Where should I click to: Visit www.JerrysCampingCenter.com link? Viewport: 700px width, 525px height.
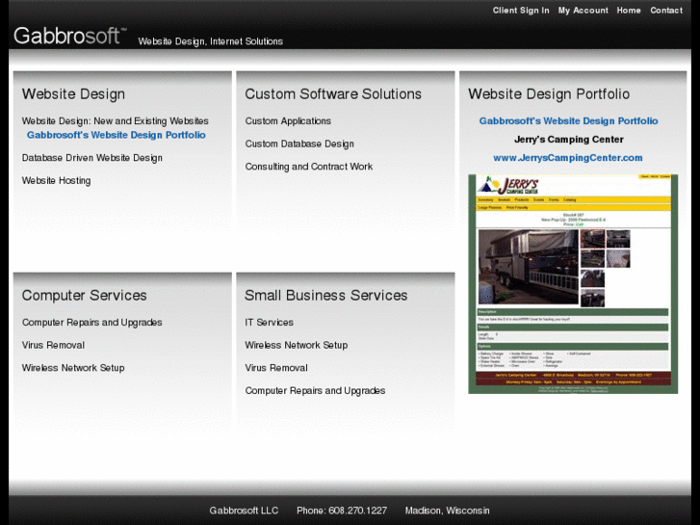pyautogui.click(x=568, y=158)
